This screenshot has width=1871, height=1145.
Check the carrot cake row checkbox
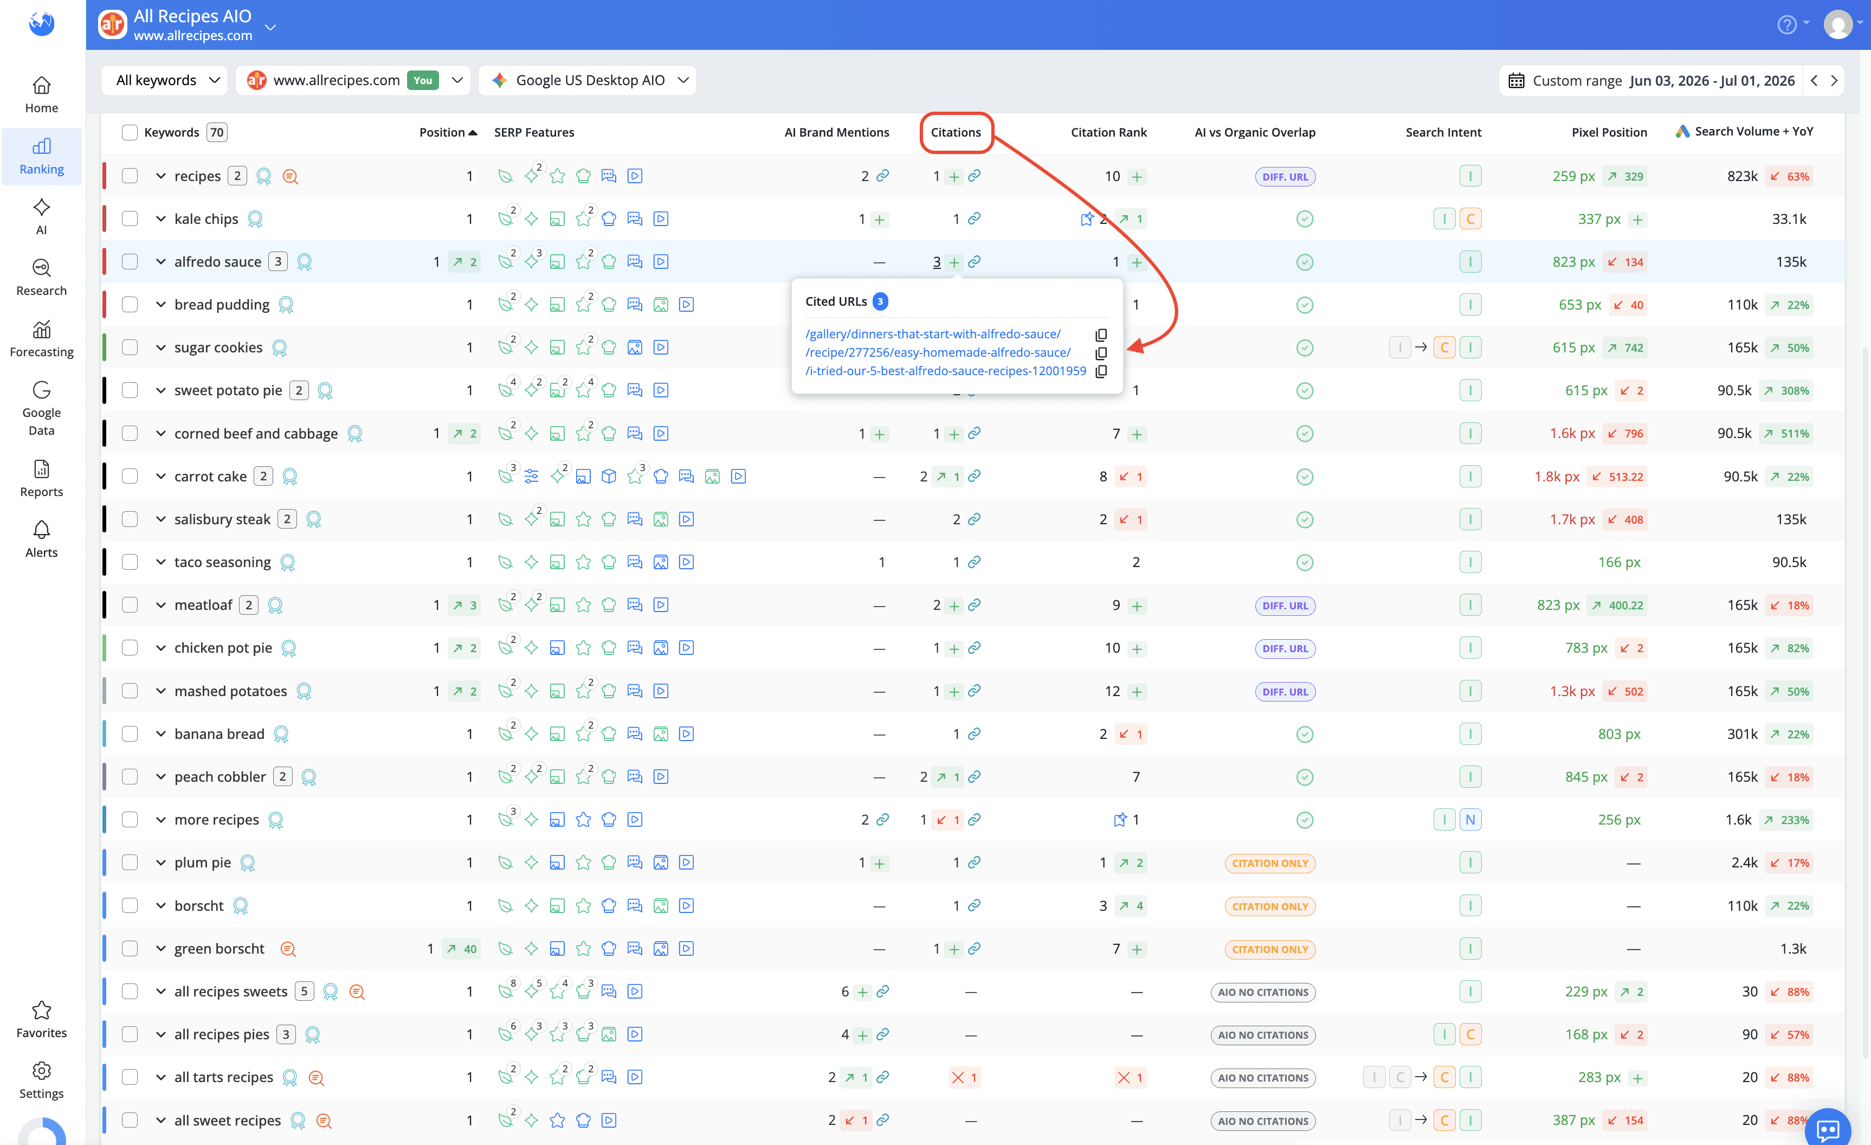tap(130, 476)
